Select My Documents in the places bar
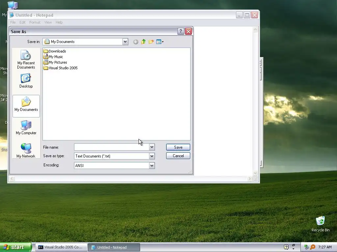 26,106
